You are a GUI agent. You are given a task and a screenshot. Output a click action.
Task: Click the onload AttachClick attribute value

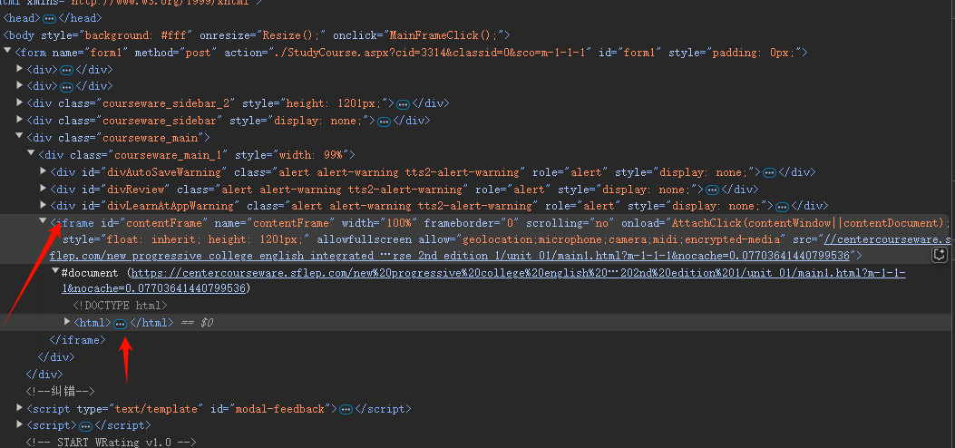811,223
